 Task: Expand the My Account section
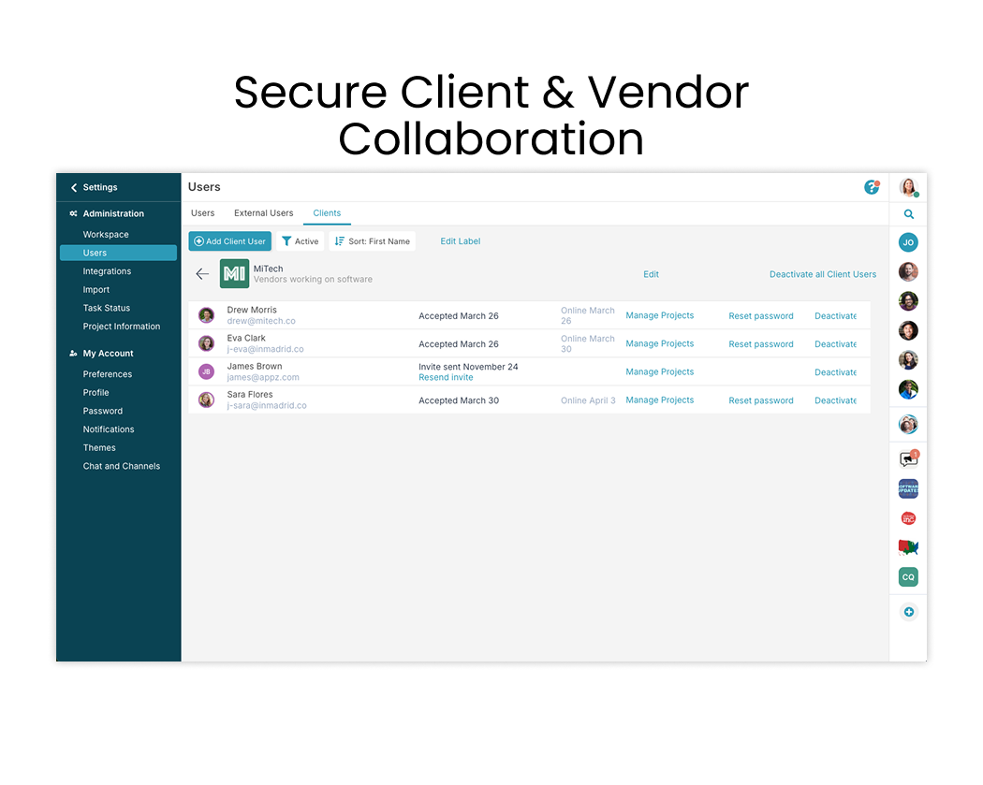[106, 353]
